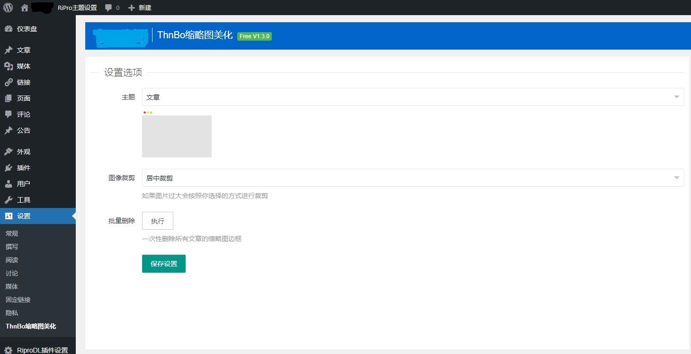
Task: Click the wrench icon beside 工具
Action: (x=9, y=200)
